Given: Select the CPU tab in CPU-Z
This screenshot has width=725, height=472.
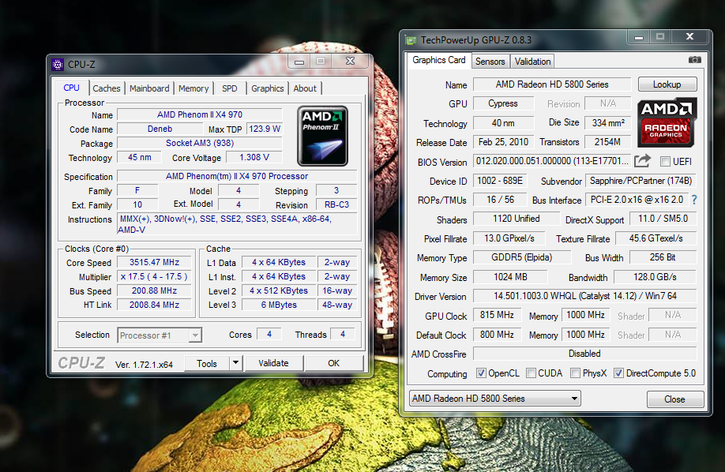Looking at the screenshot, I should (71, 88).
